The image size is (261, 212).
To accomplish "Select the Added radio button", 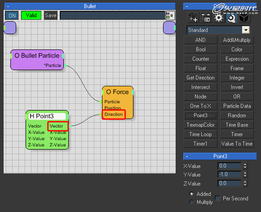I will (191, 194).
